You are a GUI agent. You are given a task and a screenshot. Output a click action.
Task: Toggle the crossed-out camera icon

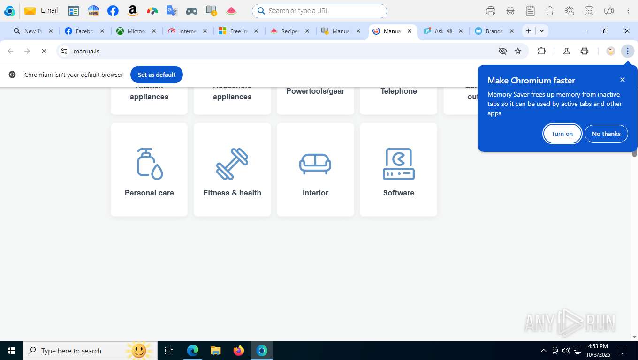coord(609,11)
